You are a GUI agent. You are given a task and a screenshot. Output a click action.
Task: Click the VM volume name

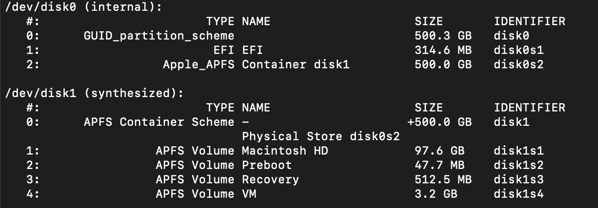[x=249, y=194]
